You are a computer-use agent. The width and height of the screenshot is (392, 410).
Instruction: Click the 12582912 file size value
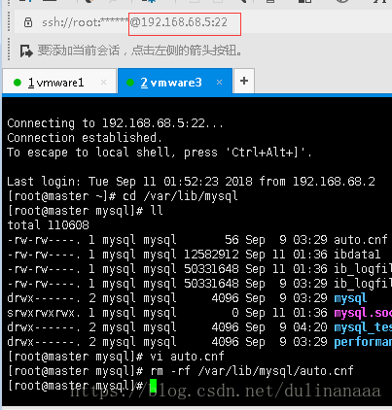click(x=211, y=255)
